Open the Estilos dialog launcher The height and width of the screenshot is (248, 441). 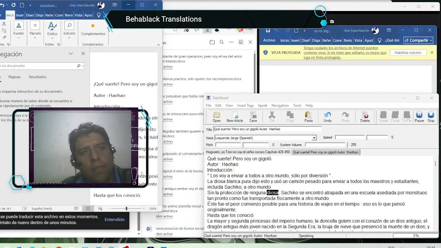(58, 44)
